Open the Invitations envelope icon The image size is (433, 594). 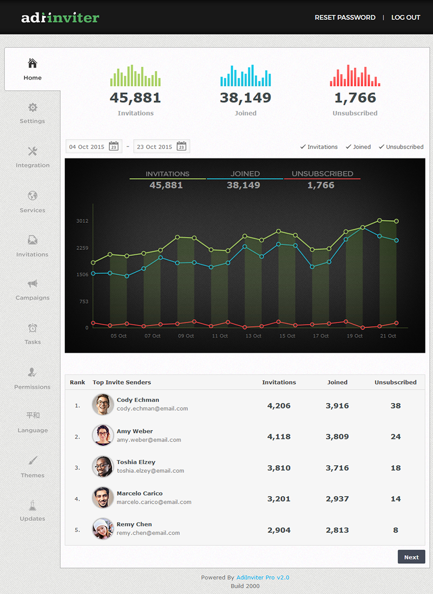pos(32,239)
